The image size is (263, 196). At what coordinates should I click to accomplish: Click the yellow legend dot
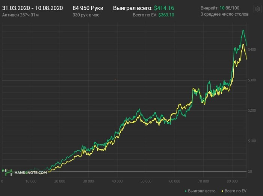(222, 191)
